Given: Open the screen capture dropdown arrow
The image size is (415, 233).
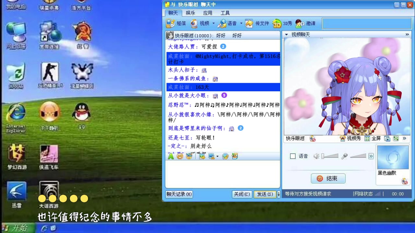Looking at the screenshot, I should (x=217, y=156).
